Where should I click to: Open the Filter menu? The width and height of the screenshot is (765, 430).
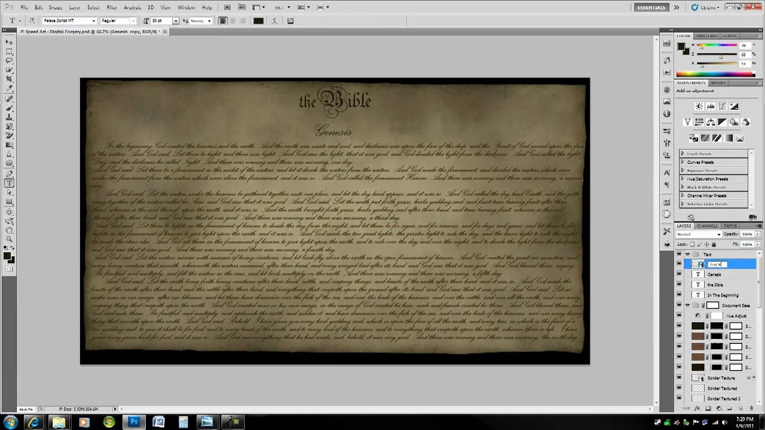pyautogui.click(x=112, y=7)
